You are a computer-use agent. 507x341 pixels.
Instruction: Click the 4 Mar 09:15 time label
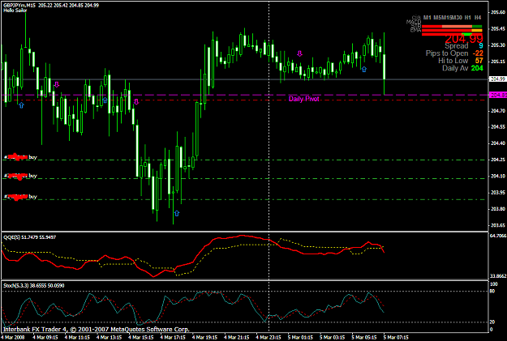pyautogui.click(x=45, y=338)
